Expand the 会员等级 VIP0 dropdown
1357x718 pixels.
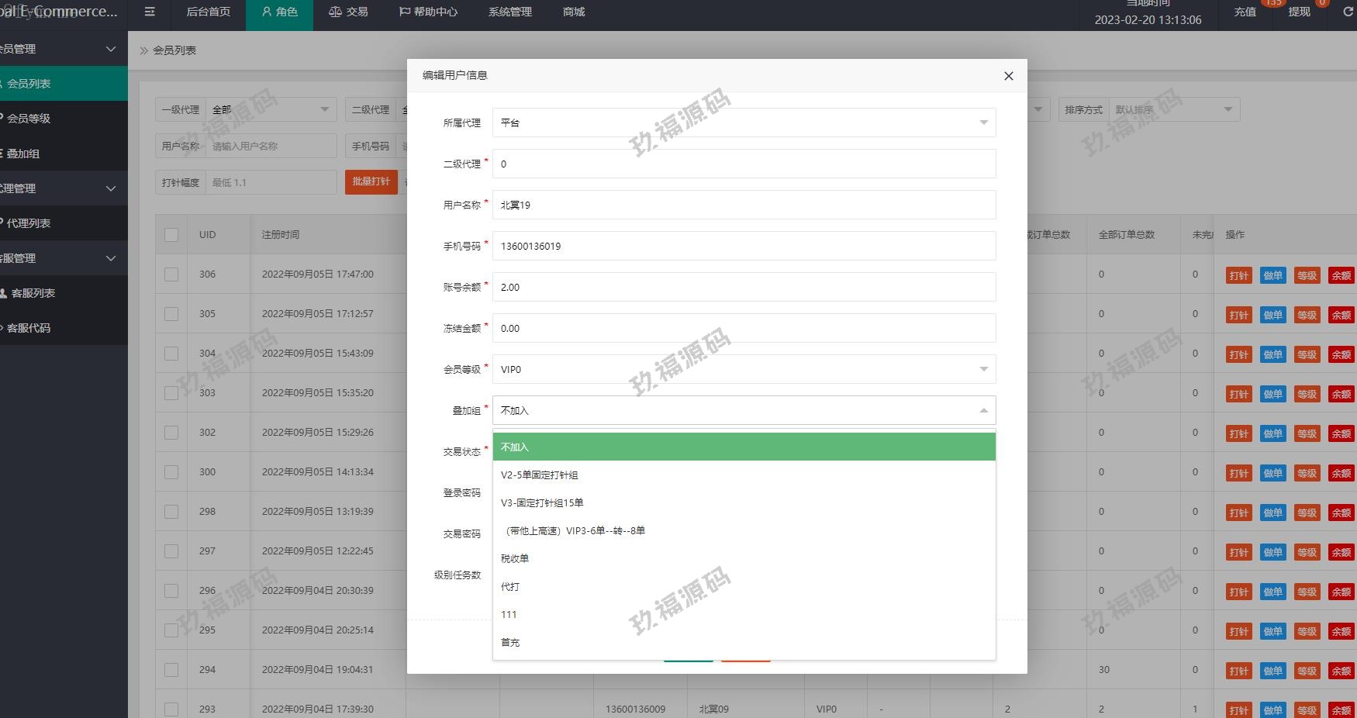coord(744,369)
